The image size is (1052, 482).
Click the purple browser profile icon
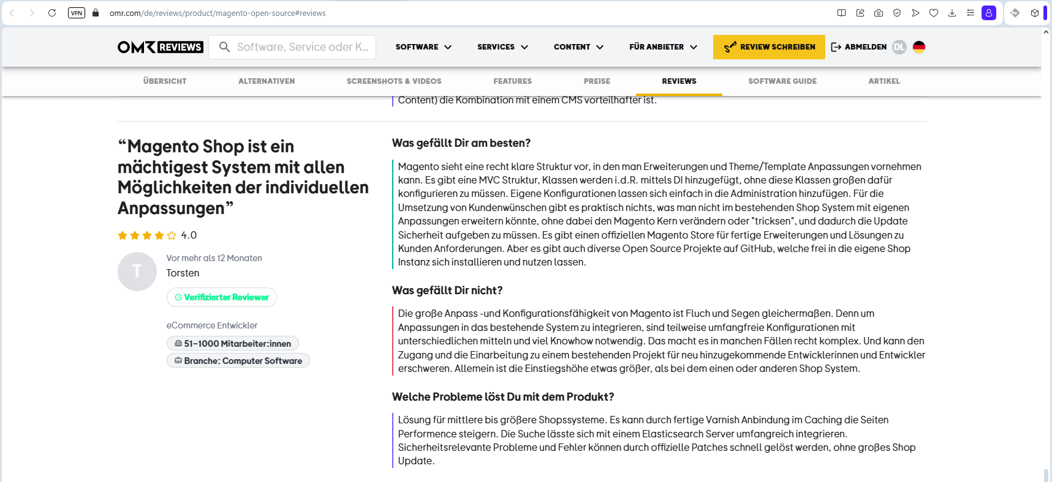[x=988, y=13]
